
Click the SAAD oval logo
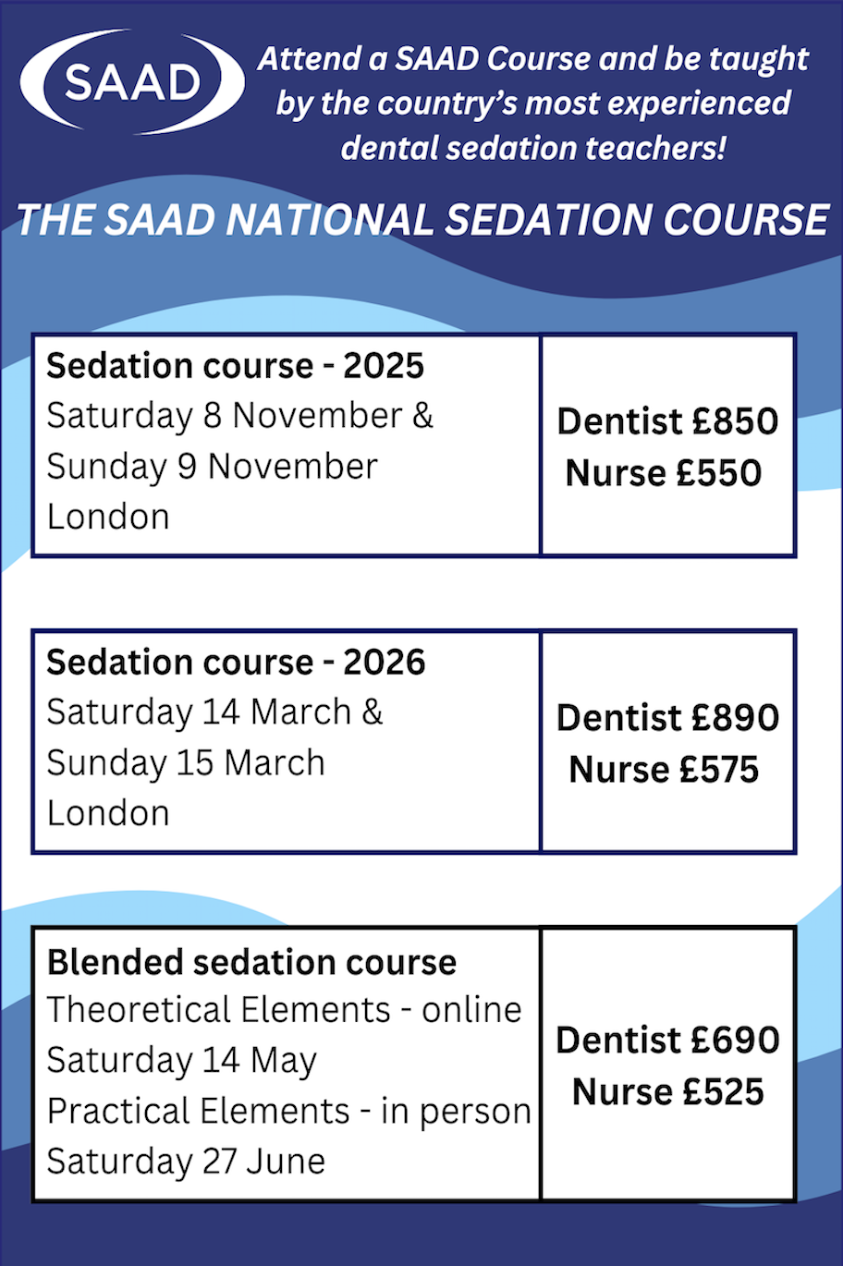point(132,82)
